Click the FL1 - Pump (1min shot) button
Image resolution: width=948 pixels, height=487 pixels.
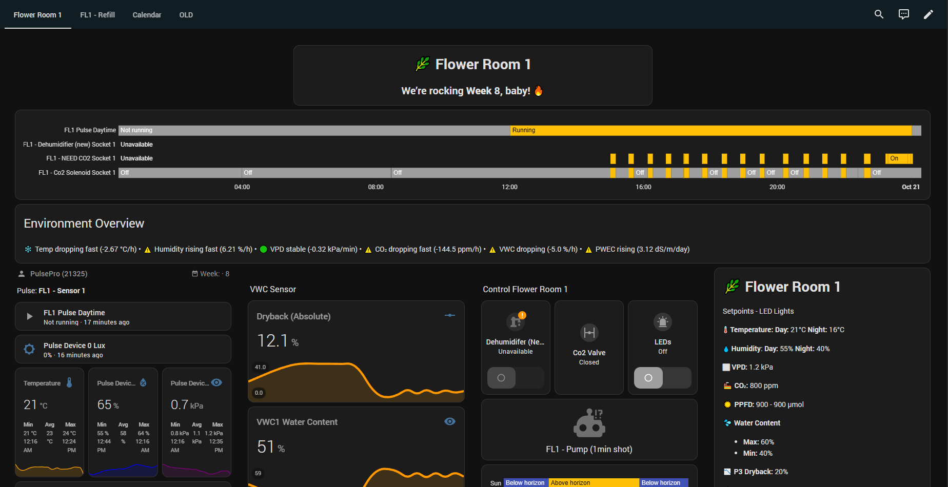pyautogui.click(x=589, y=449)
